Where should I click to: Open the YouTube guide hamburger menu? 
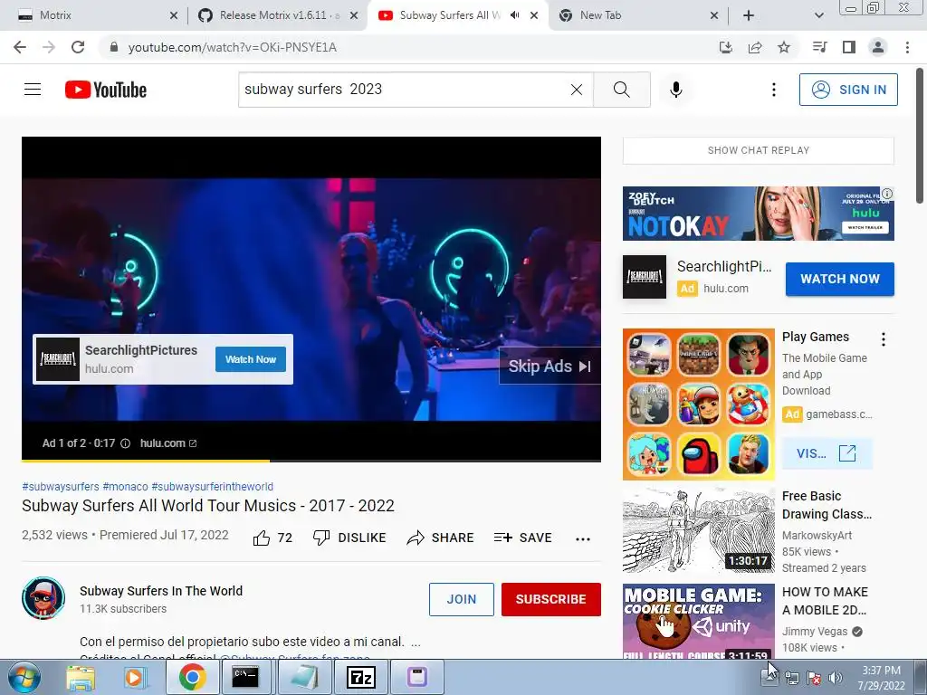pos(33,90)
